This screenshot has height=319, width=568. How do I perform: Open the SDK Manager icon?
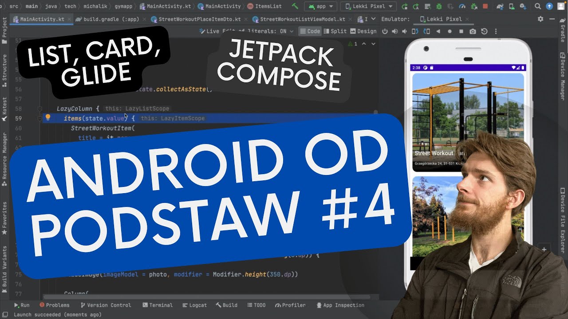[x=523, y=6]
